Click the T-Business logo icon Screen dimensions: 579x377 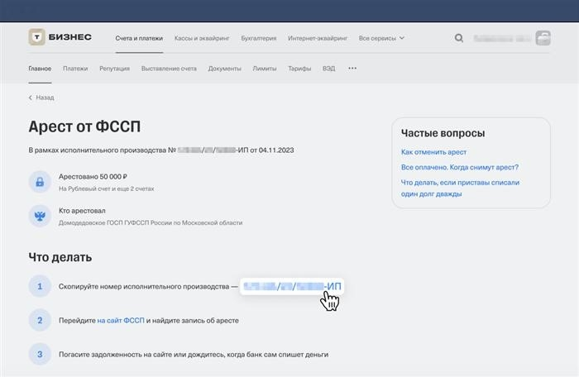tap(37, 37)
